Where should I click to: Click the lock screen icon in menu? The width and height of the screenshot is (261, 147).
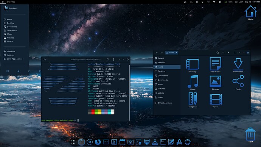19,71
